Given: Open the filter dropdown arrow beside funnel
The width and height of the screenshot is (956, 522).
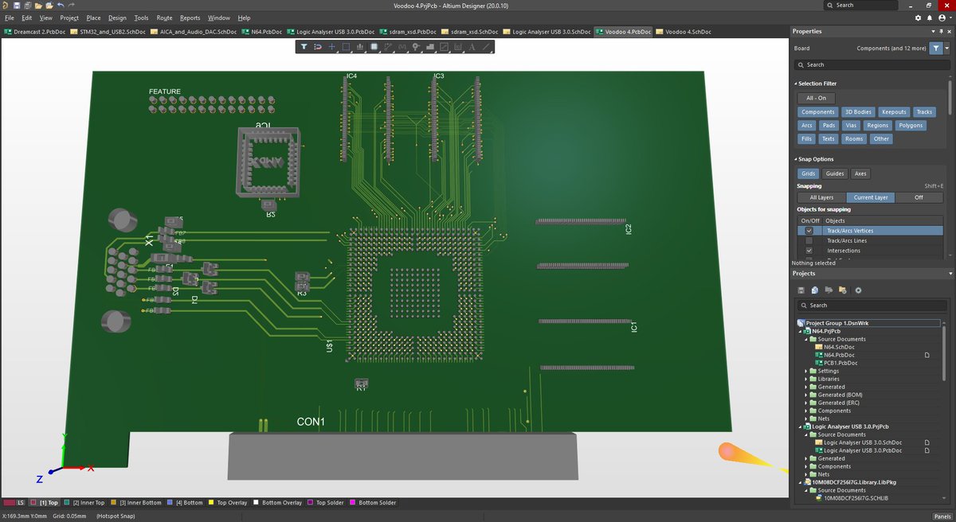Looking at the screenshot, I should [945, 49].
